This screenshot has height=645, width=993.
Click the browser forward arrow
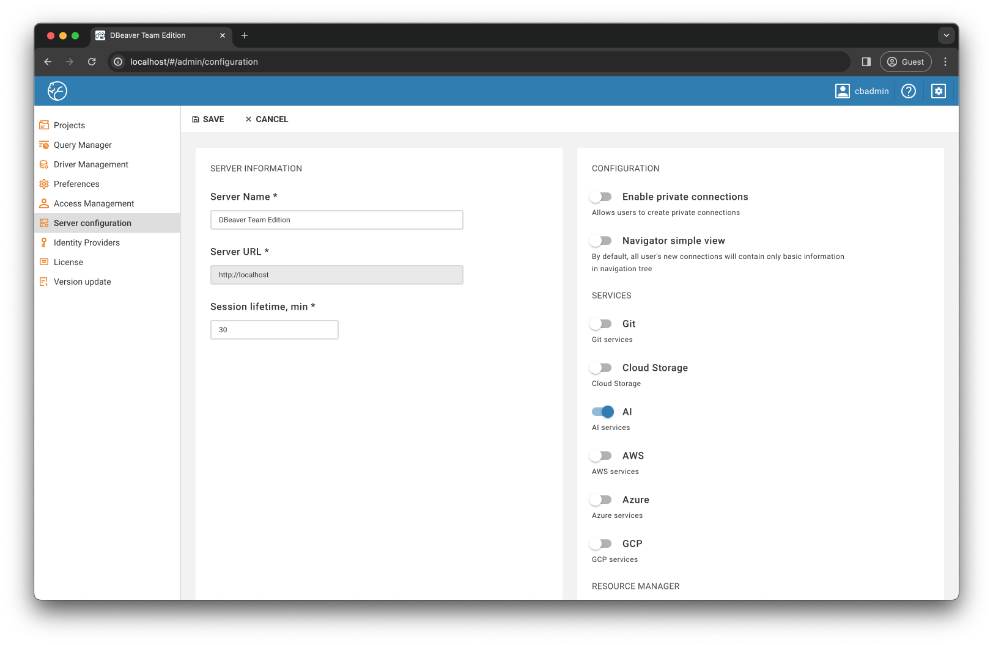[70, 62]
